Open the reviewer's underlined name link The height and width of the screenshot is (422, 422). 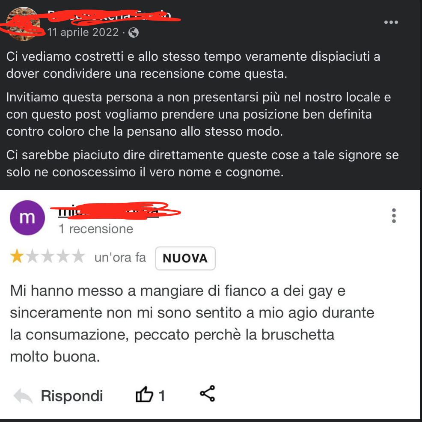pos(108,211)
